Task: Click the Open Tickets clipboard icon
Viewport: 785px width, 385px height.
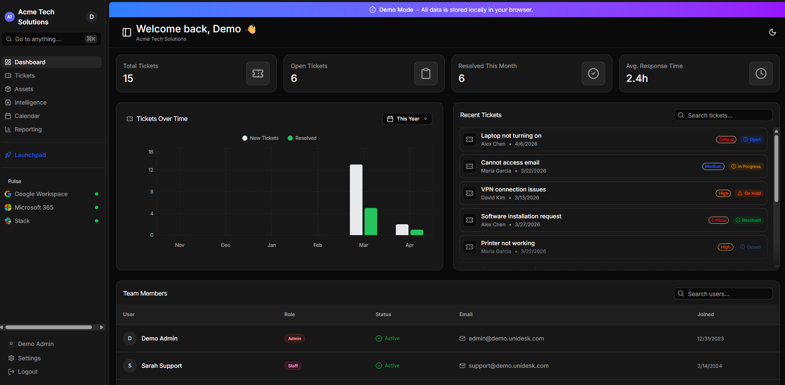Action: pos(426,73)
